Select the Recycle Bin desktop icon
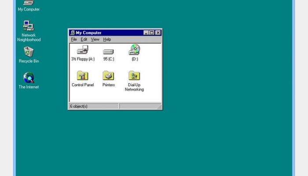This screenshot has height=176, width=308. tap(29, 51)
